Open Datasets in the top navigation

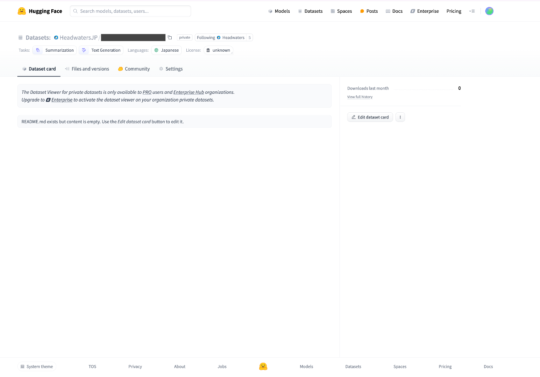click(x=310, y=11)
